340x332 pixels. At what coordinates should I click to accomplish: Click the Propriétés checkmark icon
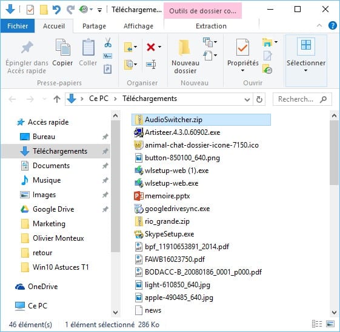coord(242,47)
